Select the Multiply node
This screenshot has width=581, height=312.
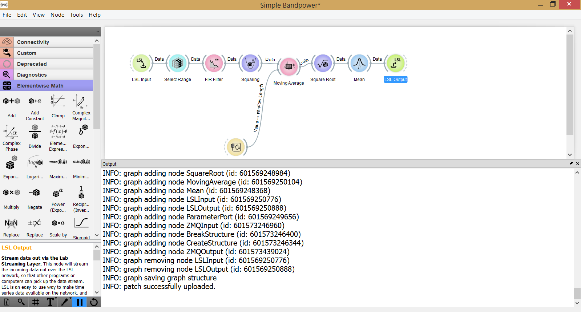pos(12,198)
